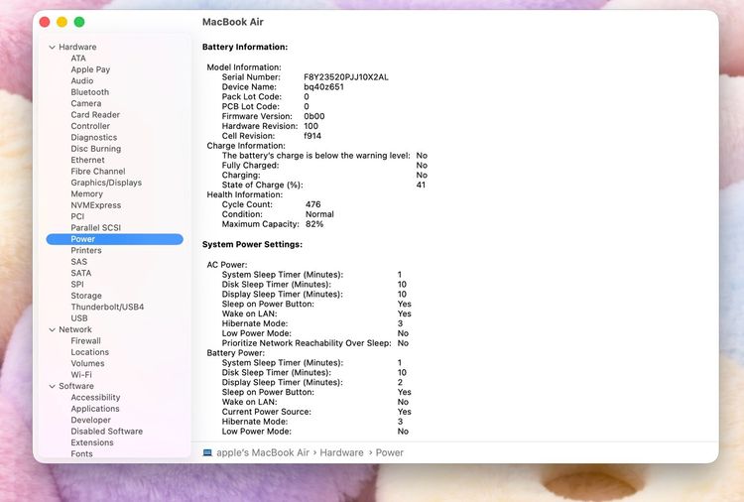Image resolution: width=744 pixels, height=502 pixels.
Task: Open Diagnostics in the sidebar
Action: coord(94,138)
